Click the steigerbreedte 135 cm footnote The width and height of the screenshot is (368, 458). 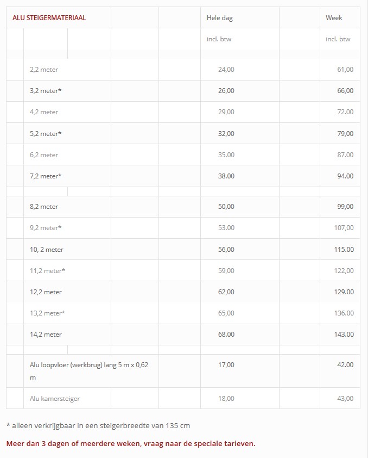click(98, 425)
